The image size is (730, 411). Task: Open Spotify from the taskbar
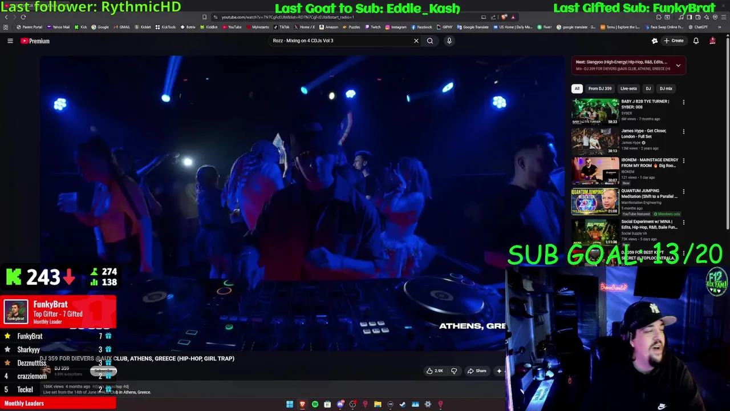[x=315, y=404]
